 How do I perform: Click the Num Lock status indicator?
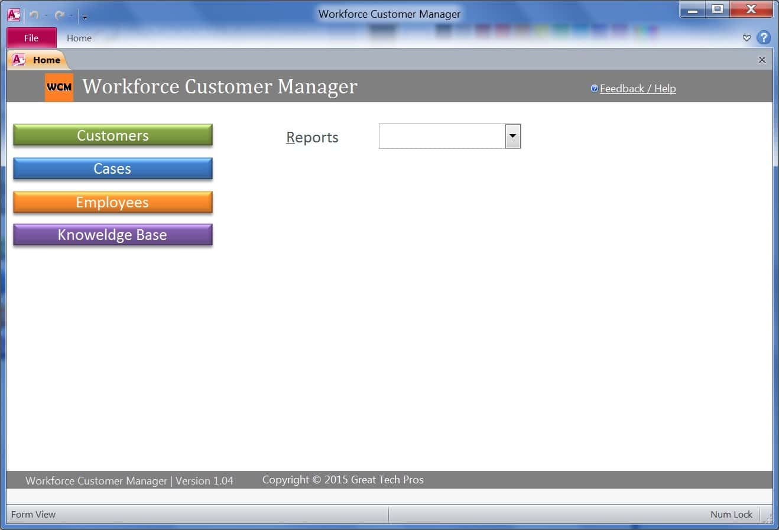tap(731, 515)
